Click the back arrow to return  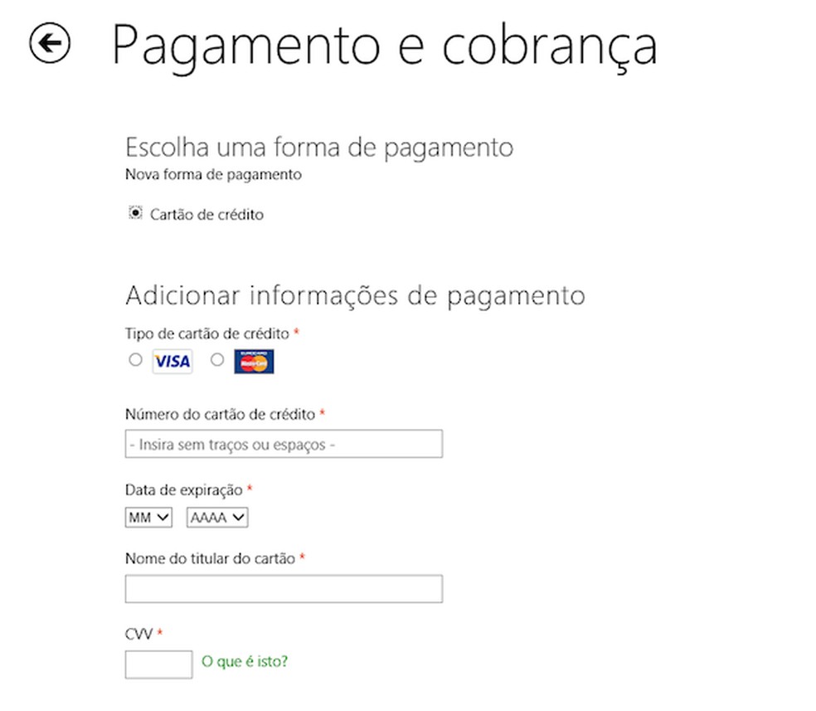49,44
